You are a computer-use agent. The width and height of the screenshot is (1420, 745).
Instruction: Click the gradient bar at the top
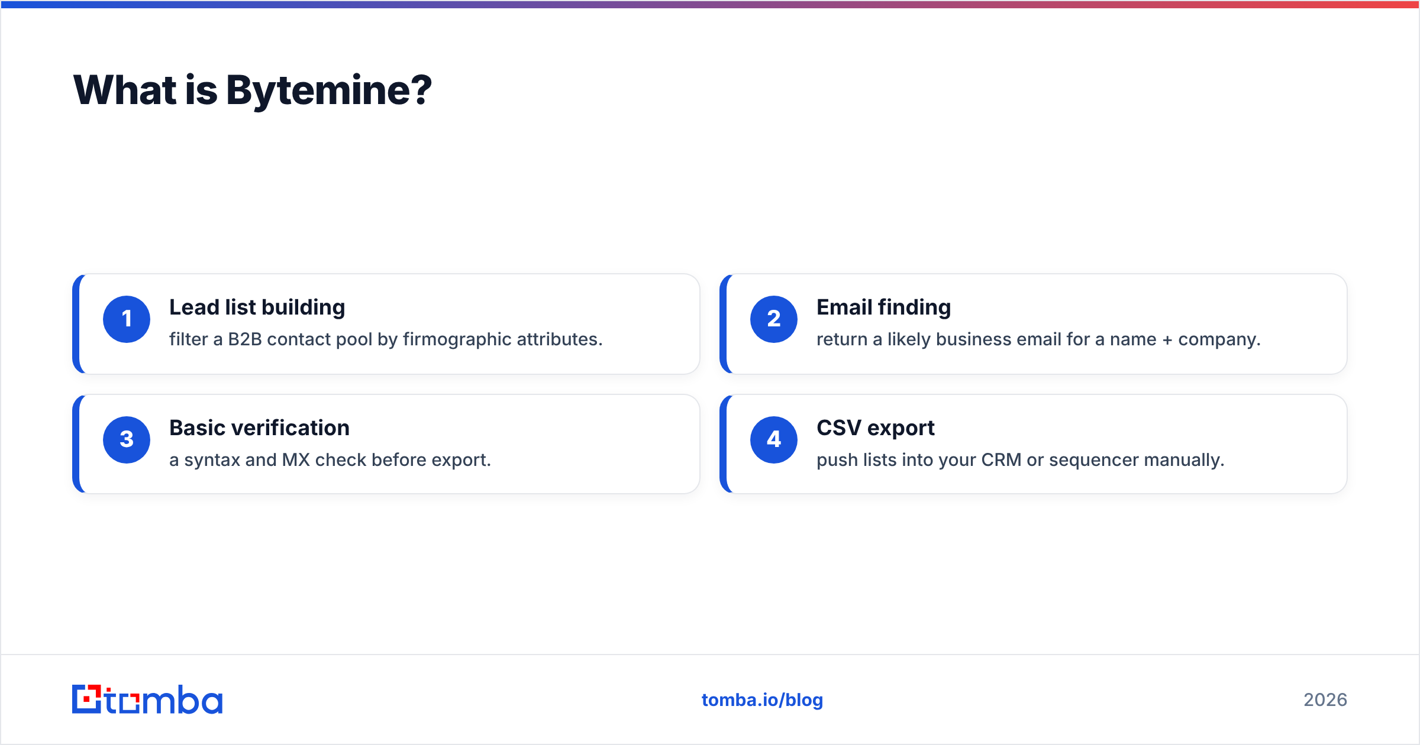coord(710,4)
